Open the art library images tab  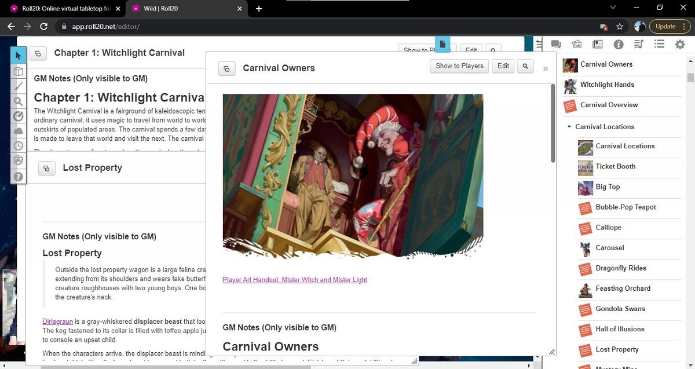click(576, 43)
